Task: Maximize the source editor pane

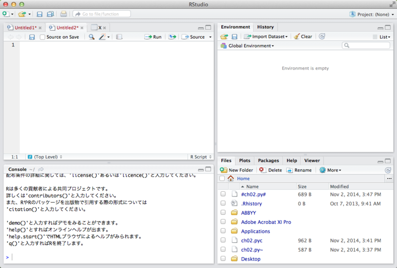Action: (208, 27)
